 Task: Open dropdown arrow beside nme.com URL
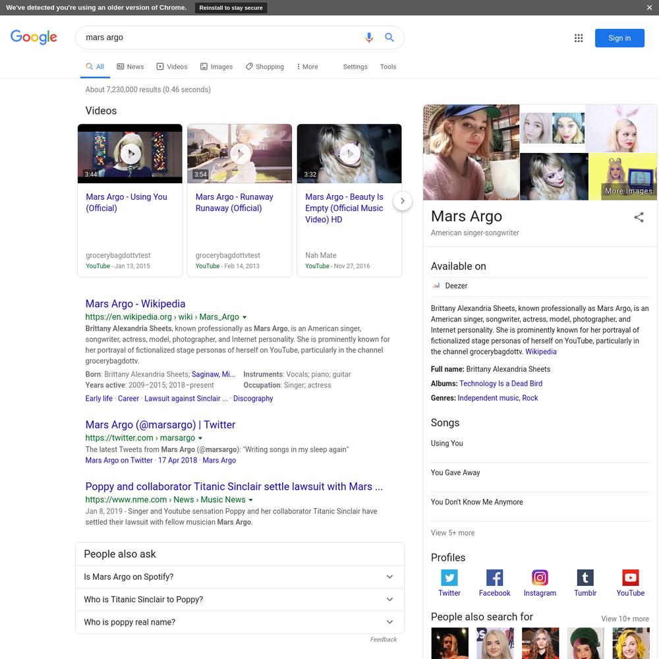coord(251,500)
